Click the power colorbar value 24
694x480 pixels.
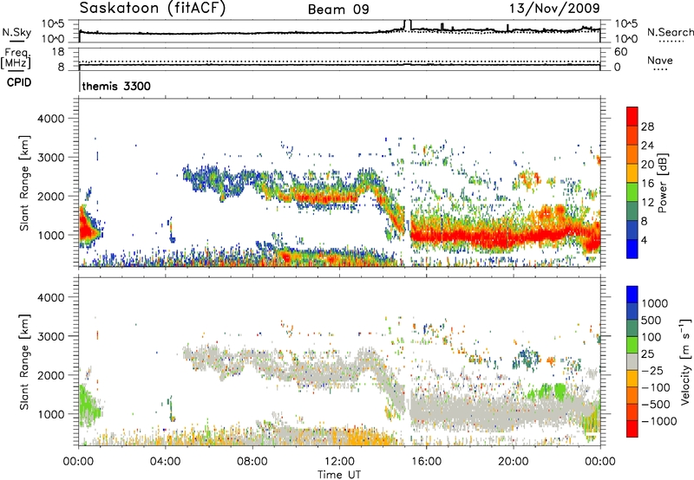(647, 146)
